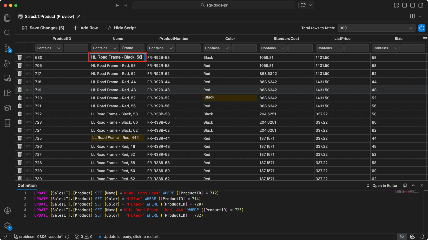Screen dimensions: 428x240
Task: Open the Search view in the activity bar
Action: click(7, 33)
